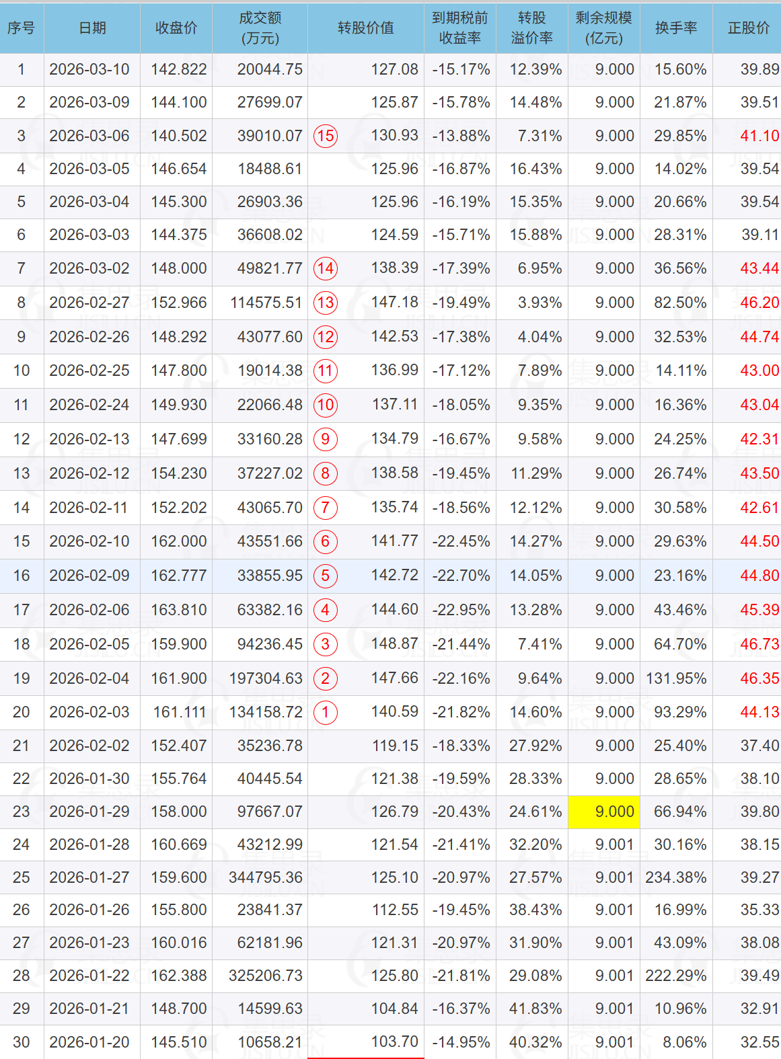Click the 到期税前收益率 column header
Image resolution: width=781 pixels, height=1059 pixels.
coord(460,28)
